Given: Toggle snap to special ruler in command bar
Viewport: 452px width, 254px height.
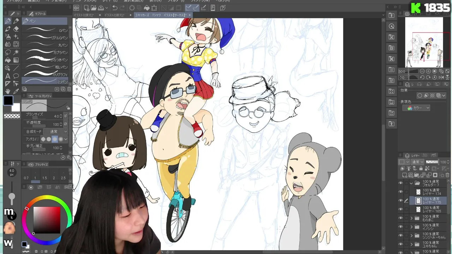Looking at the screenshot, I should click(x=196, y=8).
